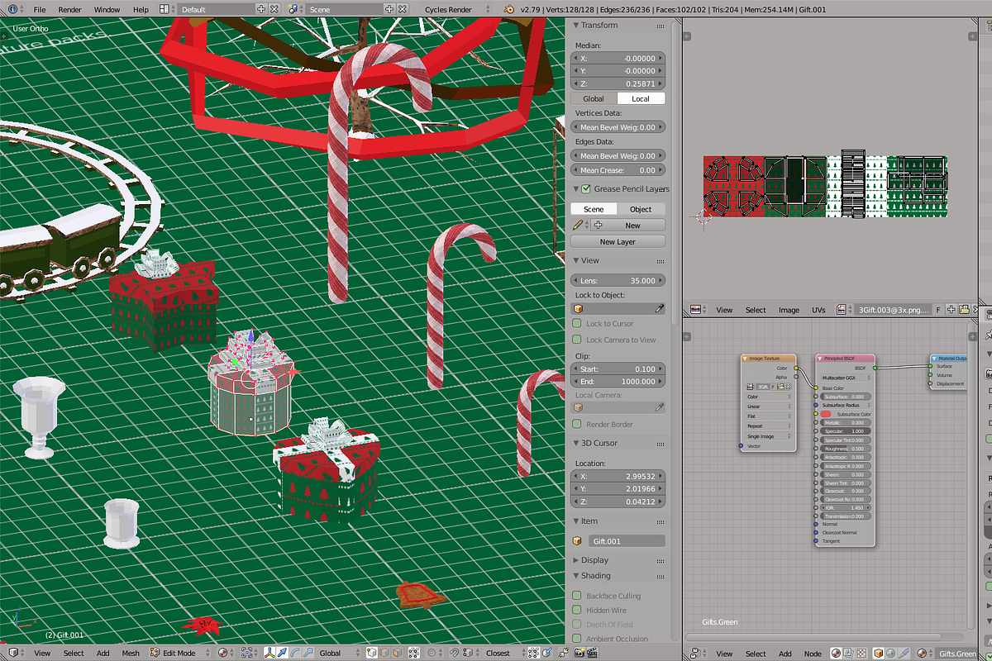992x661 pixels.
Task: Select the scale manipulator icon
Action: tap(307, 653)
